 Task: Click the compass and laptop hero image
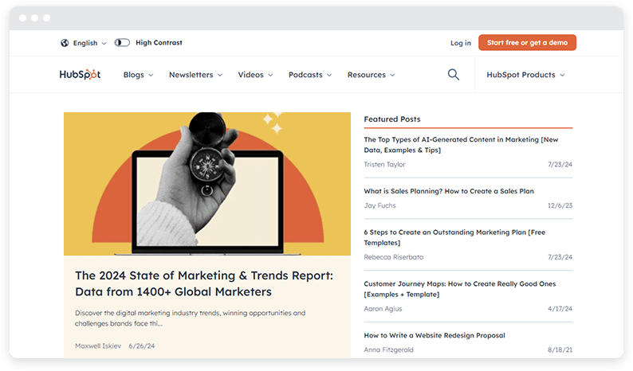click(x=207, y=184)
